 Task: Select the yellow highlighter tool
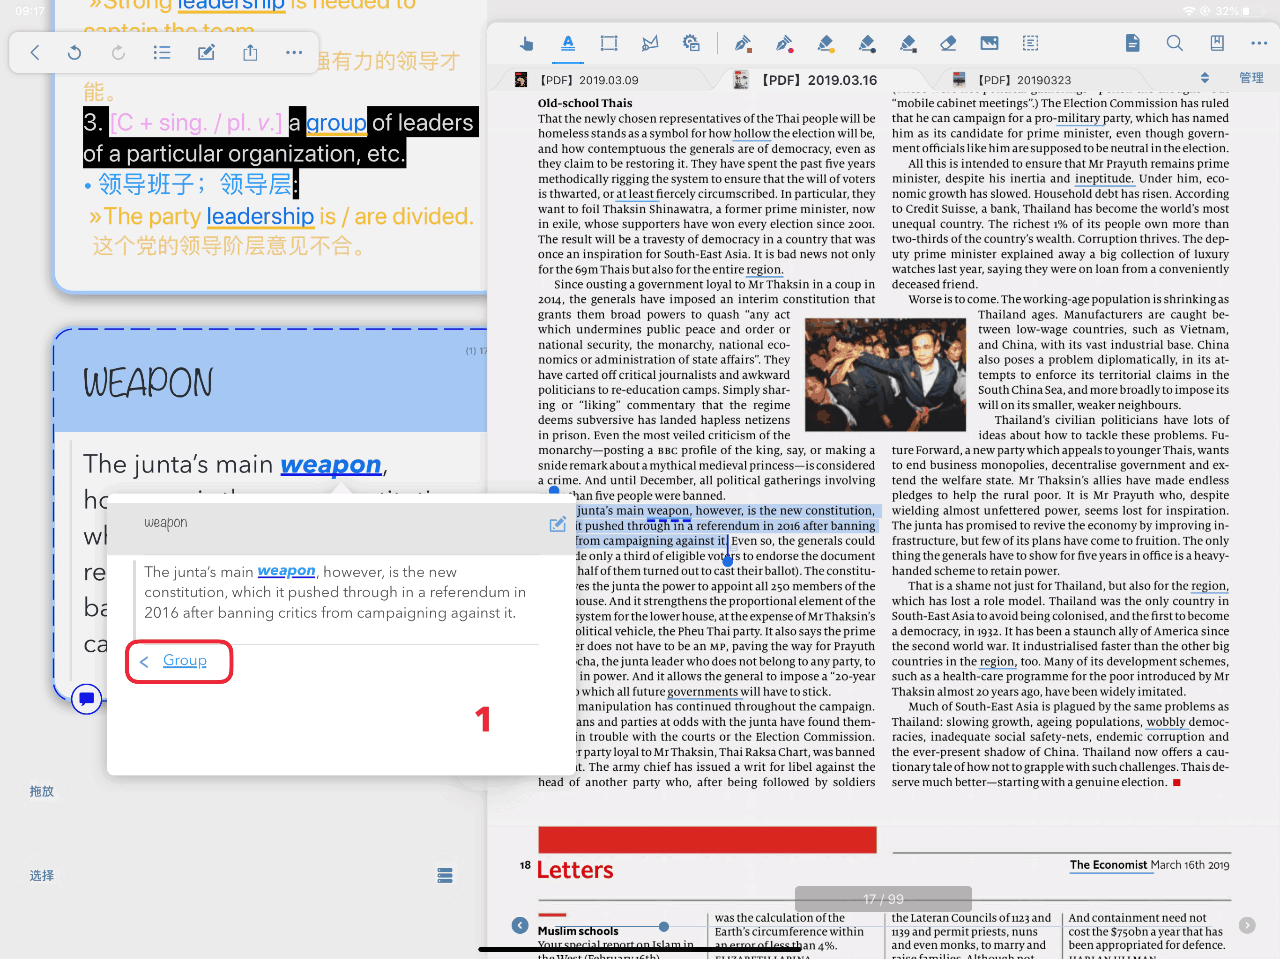pos(826,44)
